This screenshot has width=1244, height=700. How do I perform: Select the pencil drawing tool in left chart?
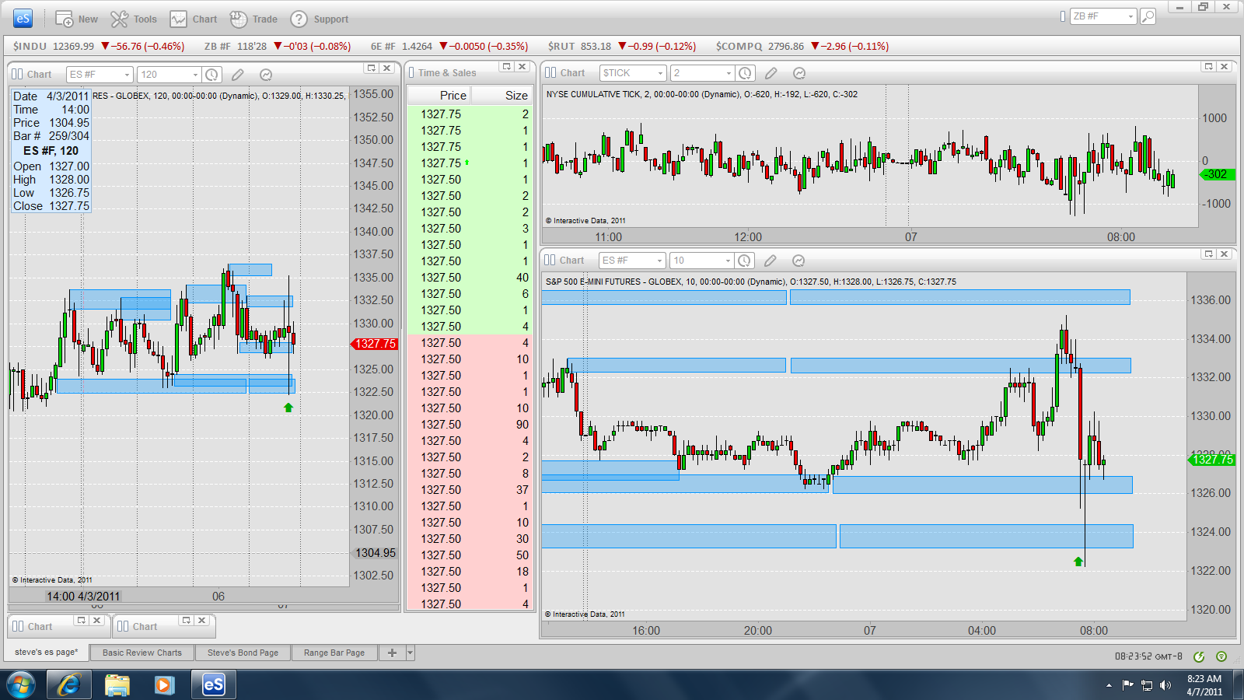238,75
